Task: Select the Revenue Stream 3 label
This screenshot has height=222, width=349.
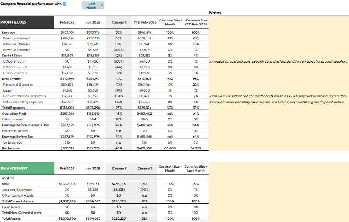Action: tap(17, 50)
